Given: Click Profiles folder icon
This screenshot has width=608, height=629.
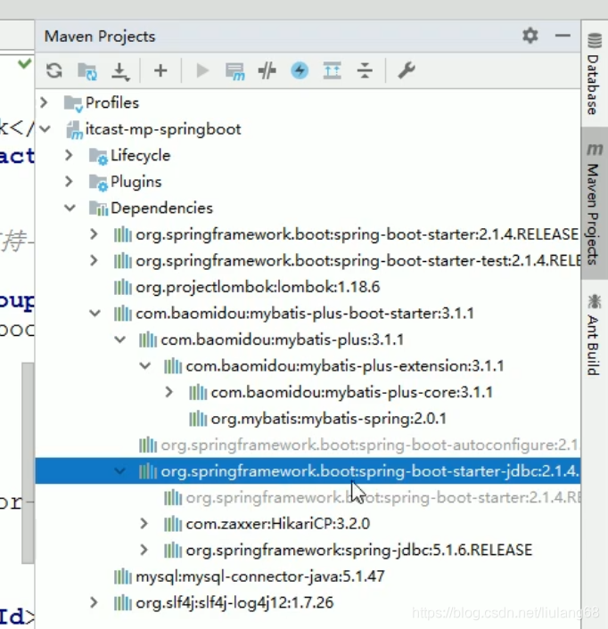Looking at the screenshot, I should point(73,103).
